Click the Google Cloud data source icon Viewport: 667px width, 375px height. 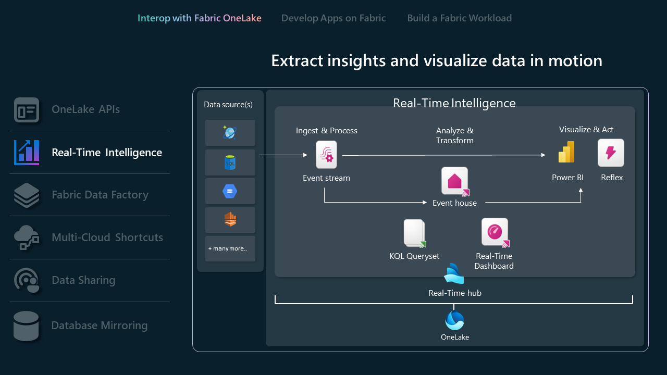click(x=230, y=191)
